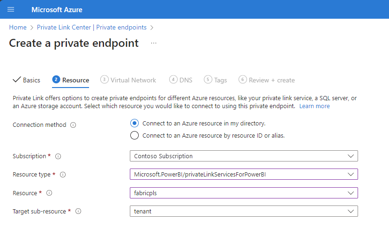Show info for Connection method
389x242 pixels.
tap(73, 125)
